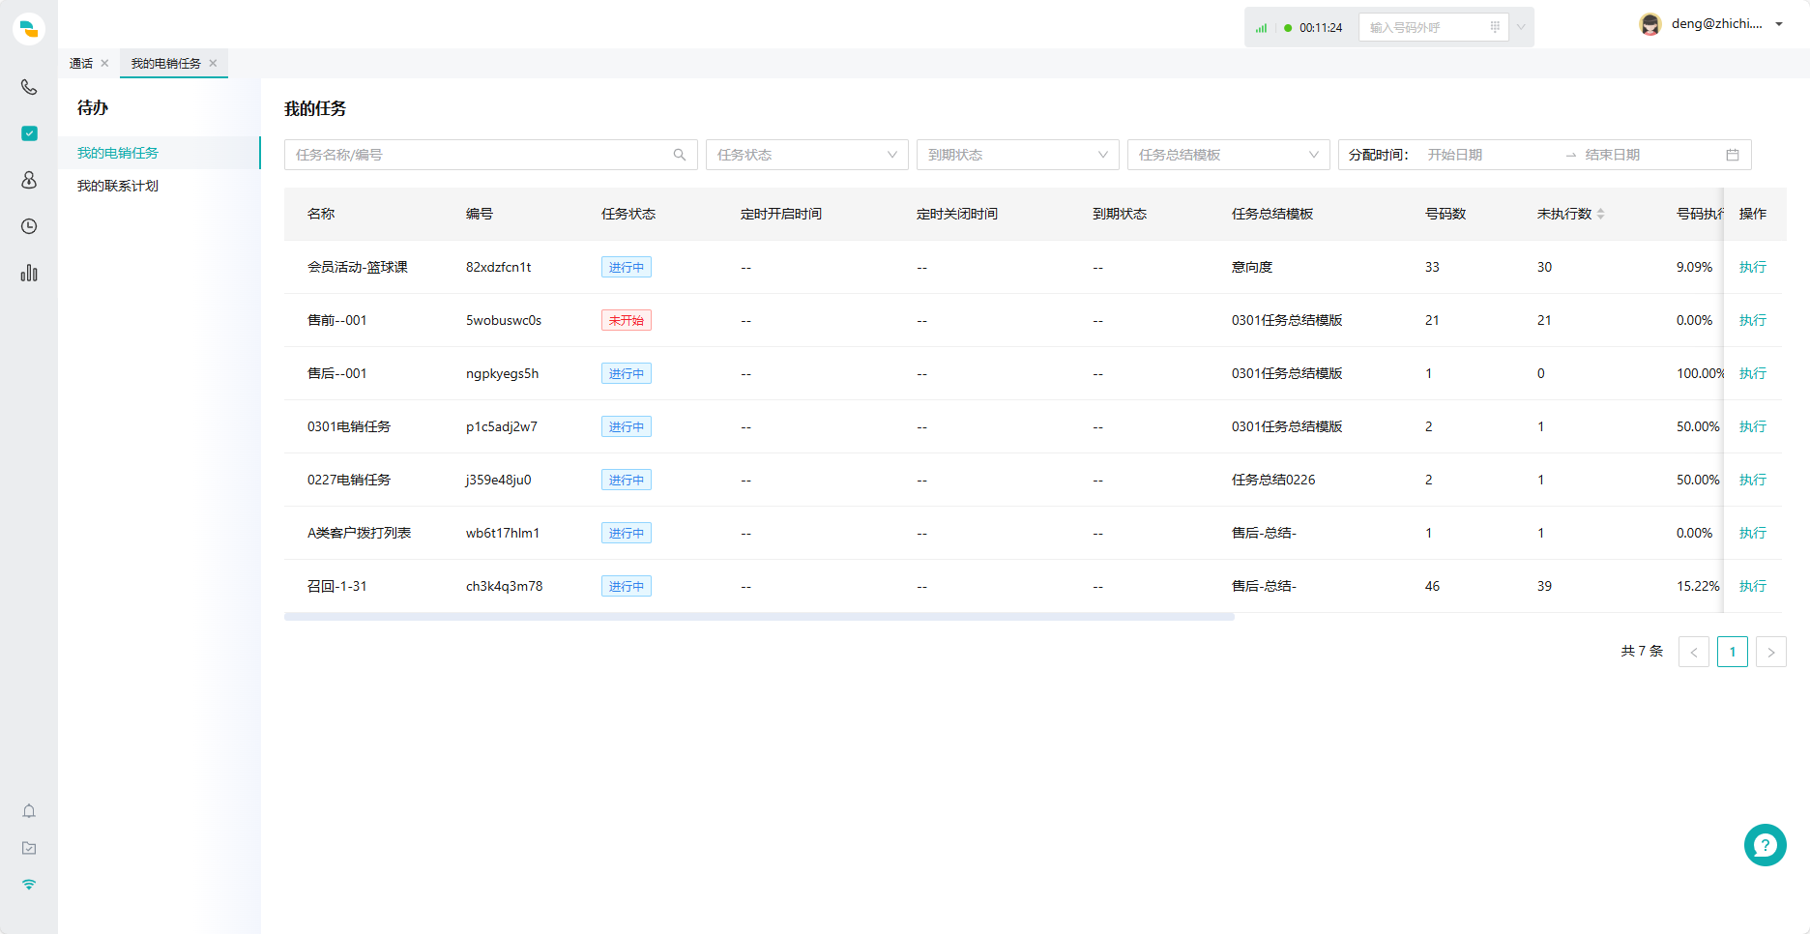The width and height of the screenshot is (1810, 934).
Task: Click 执行 for 售前--001
Action: pos(1752,320)
